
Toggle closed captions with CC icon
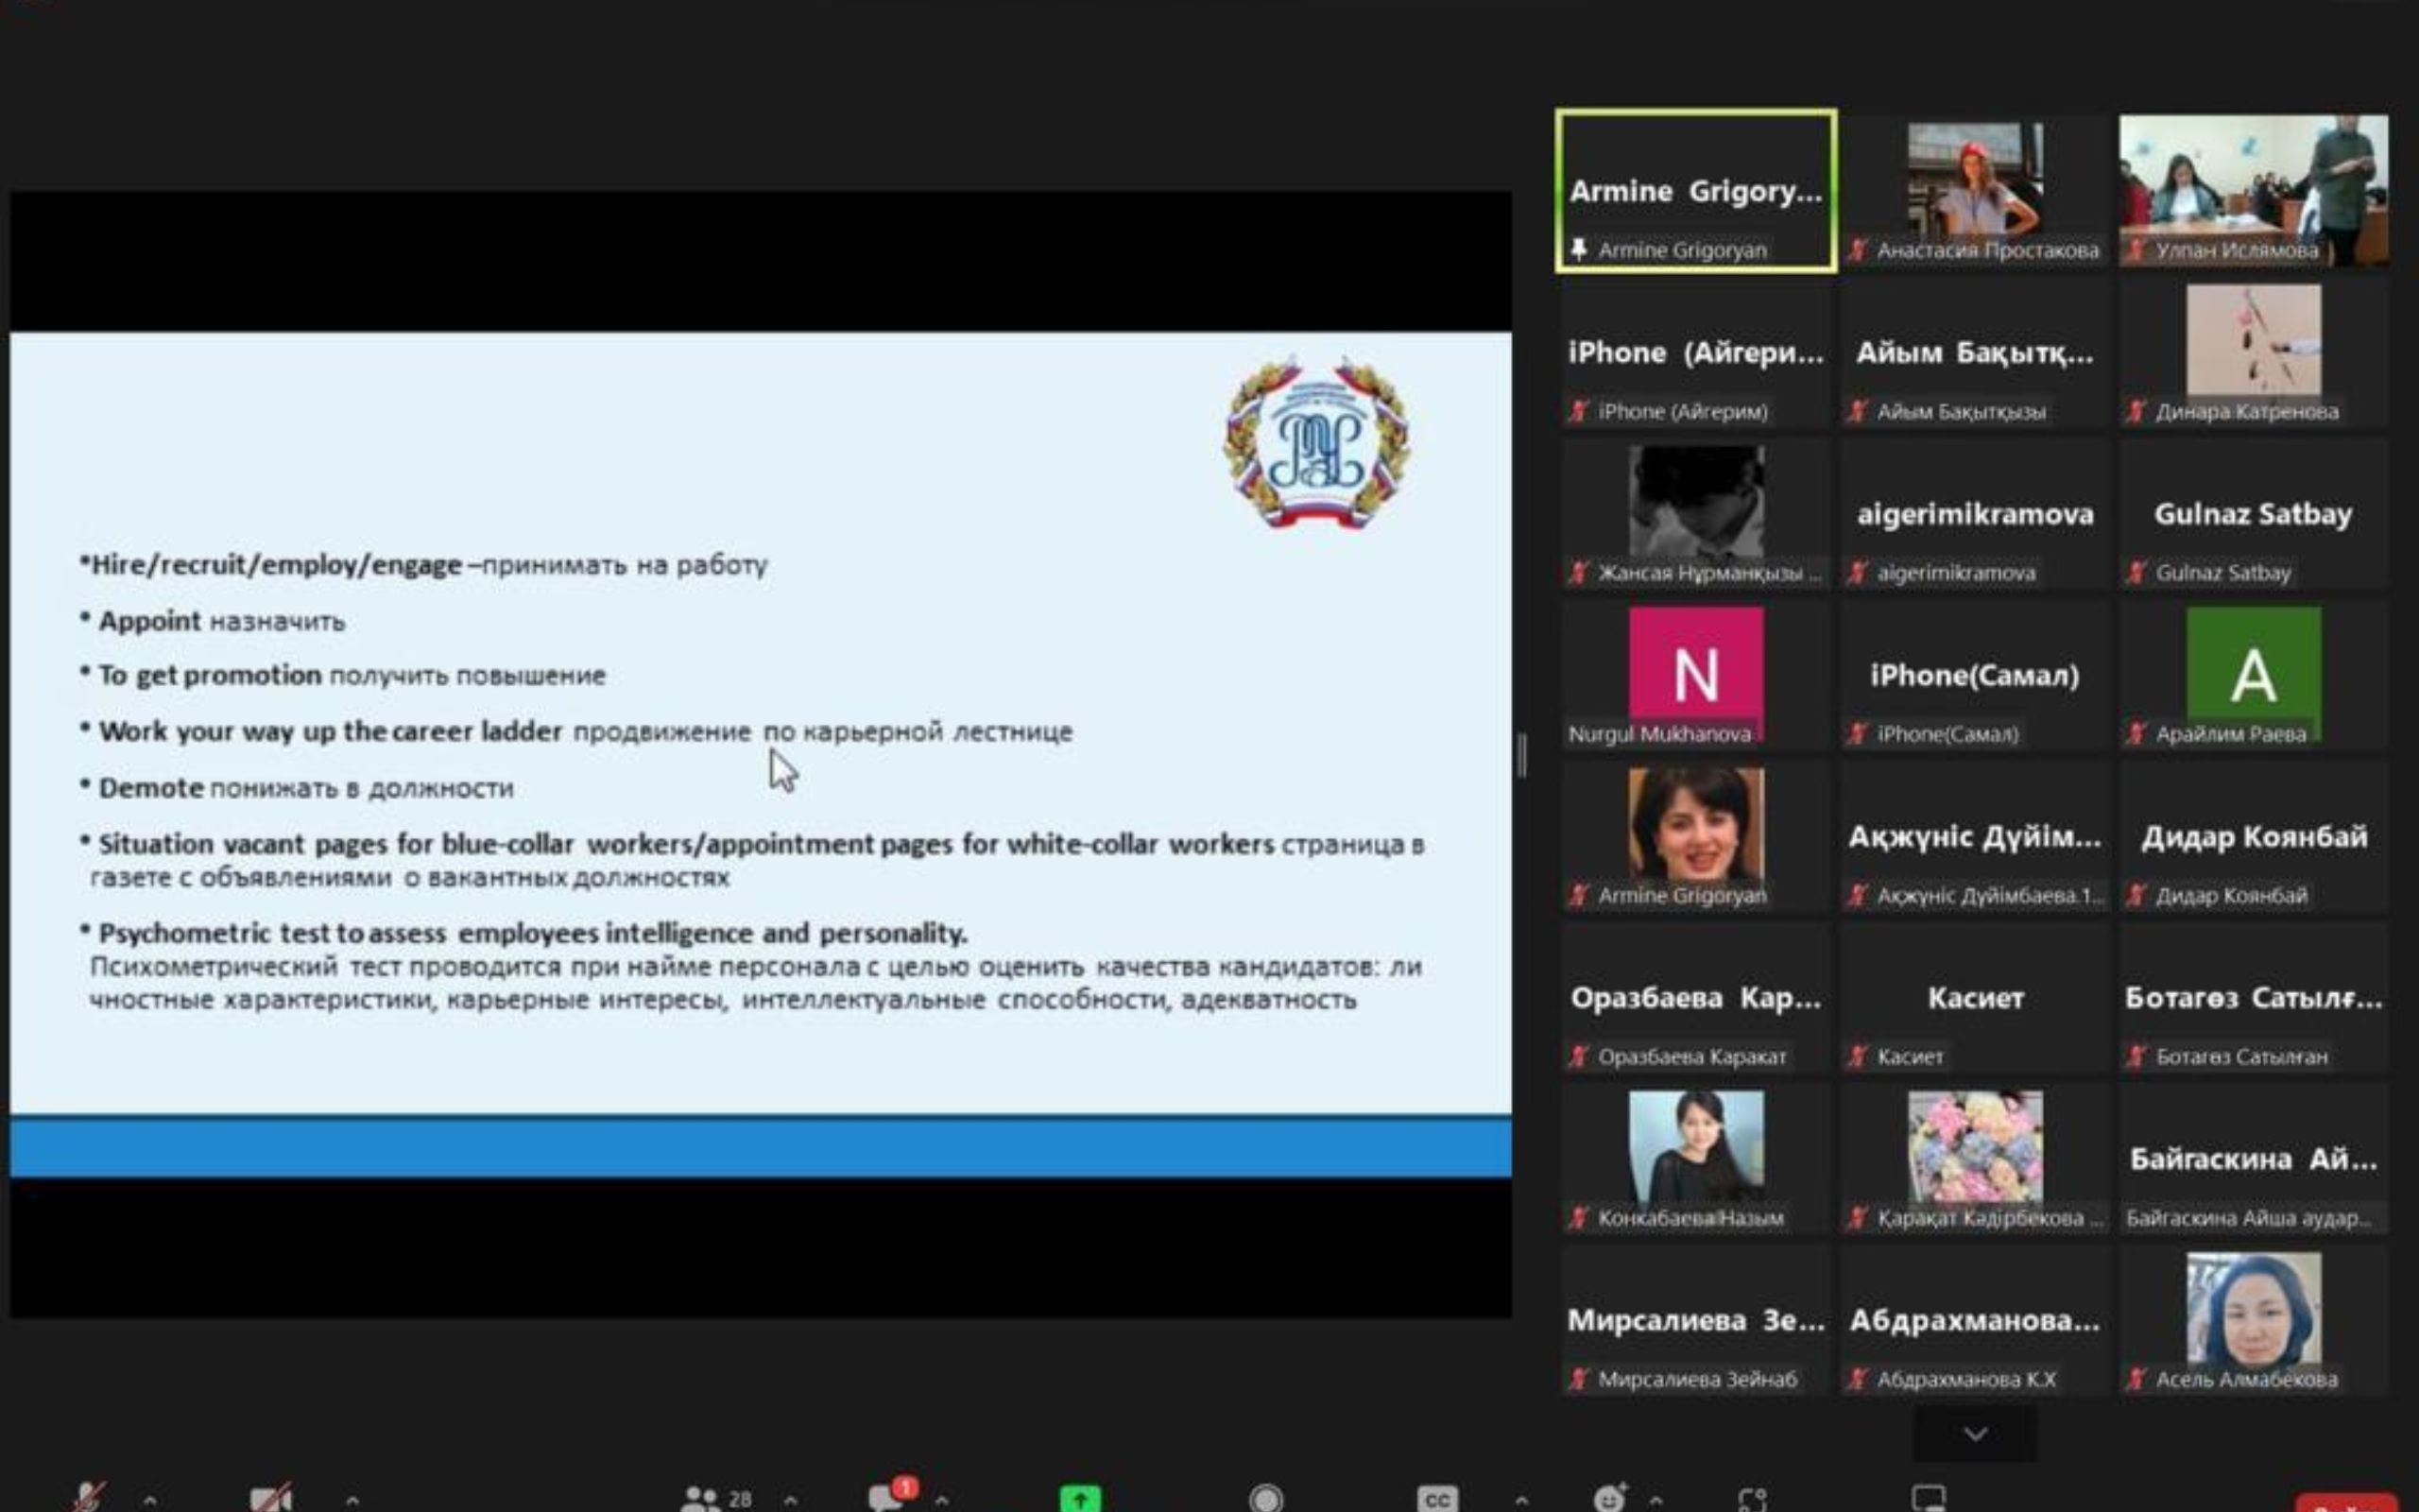[1436, 1498]
